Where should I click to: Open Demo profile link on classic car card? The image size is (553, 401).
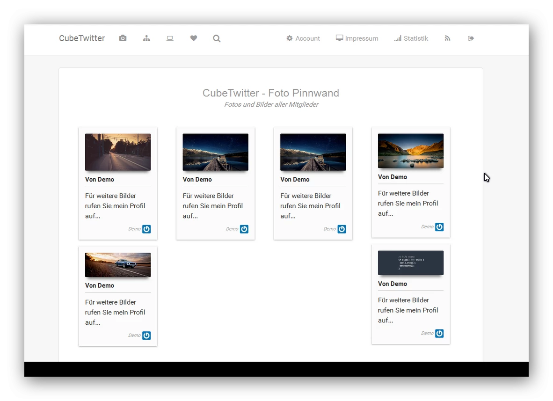coord(134,335)
